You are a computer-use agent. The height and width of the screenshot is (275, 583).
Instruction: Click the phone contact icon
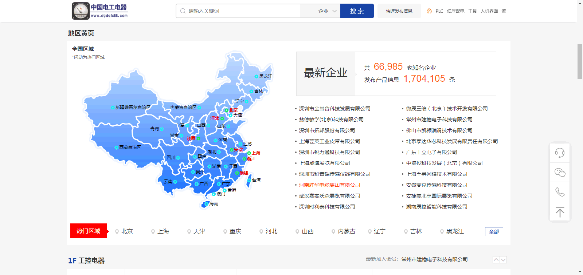click(x=560, y=192)
